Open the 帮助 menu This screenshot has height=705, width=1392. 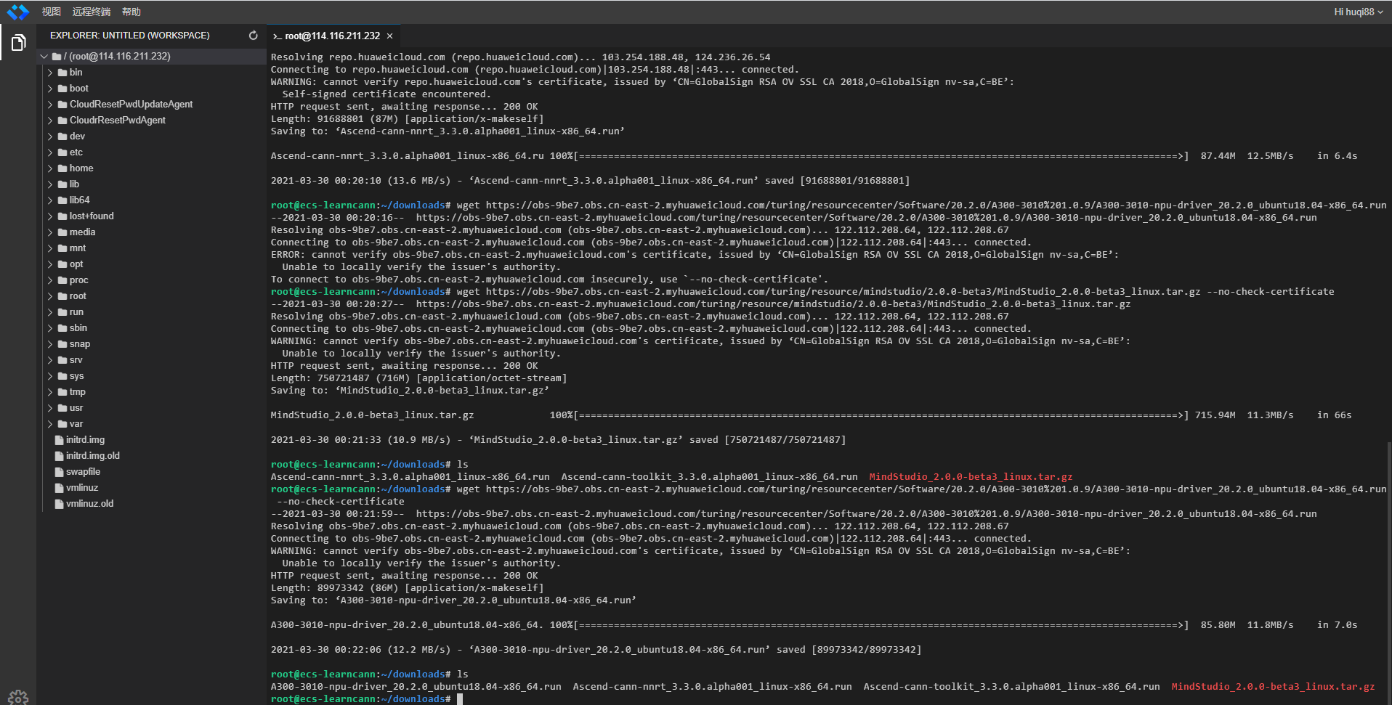[131, 12]
